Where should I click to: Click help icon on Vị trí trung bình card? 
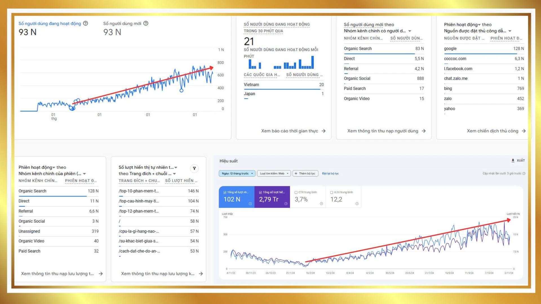357,204
